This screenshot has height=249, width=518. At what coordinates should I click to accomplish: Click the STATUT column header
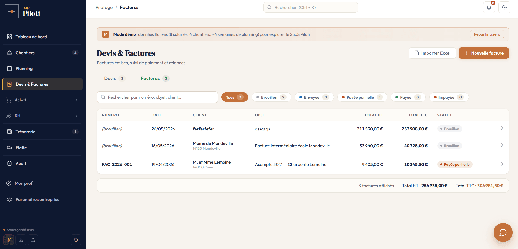click(444, 115)
